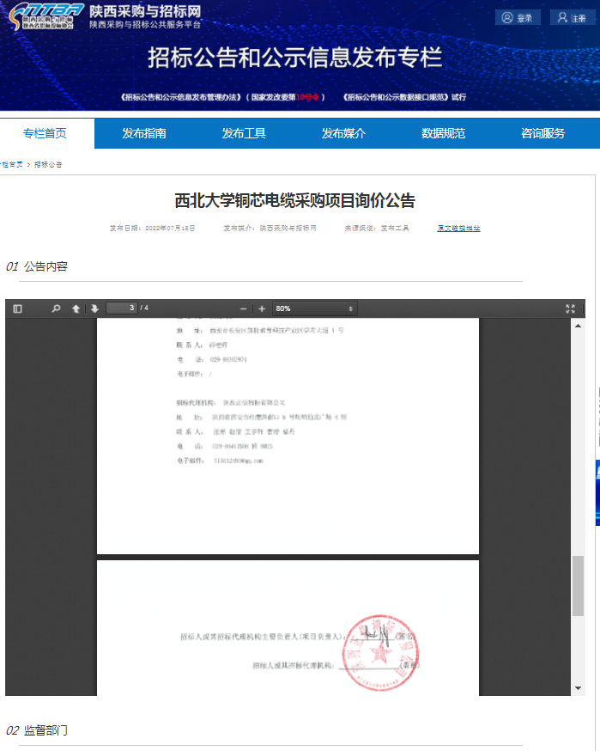
Task: Open the 咨询服务 menu item
Action: [x=542, y=133]
